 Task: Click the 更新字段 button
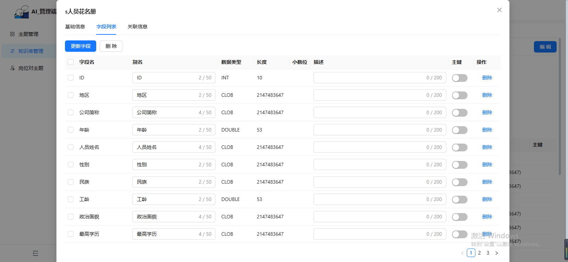tap(81, 46)
